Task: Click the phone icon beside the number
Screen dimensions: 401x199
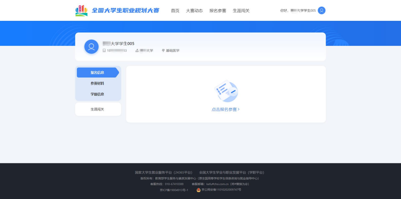Action: tap(104, 51)
